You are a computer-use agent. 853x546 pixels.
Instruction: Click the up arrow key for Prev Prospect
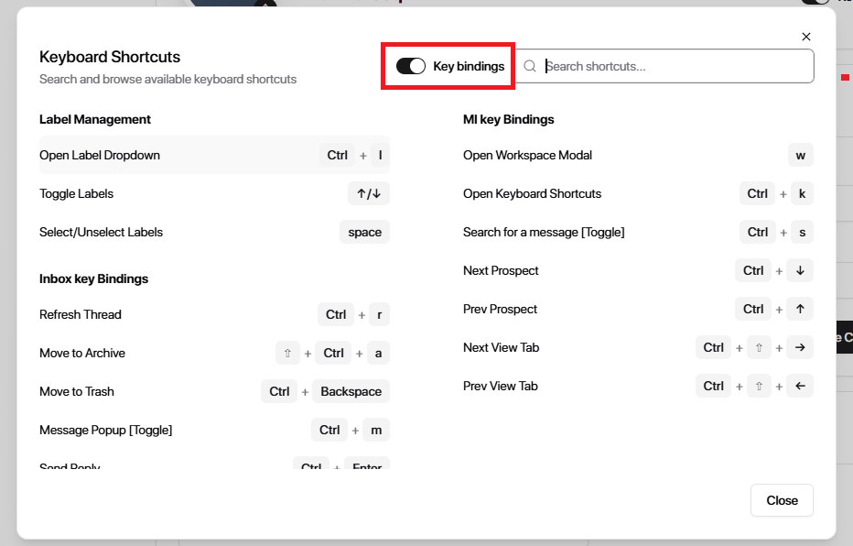[x=800, y=309]
